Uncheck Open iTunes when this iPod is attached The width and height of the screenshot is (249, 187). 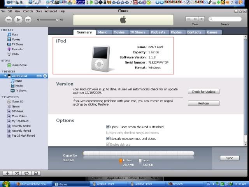[x=108, y=127]
